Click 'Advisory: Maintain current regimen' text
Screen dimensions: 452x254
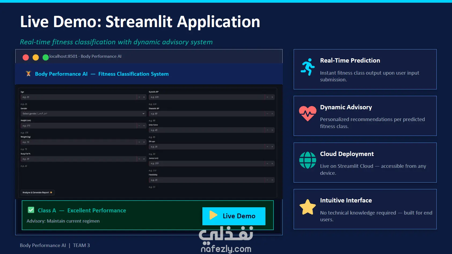pyautogui.click(x=63, y=221)
